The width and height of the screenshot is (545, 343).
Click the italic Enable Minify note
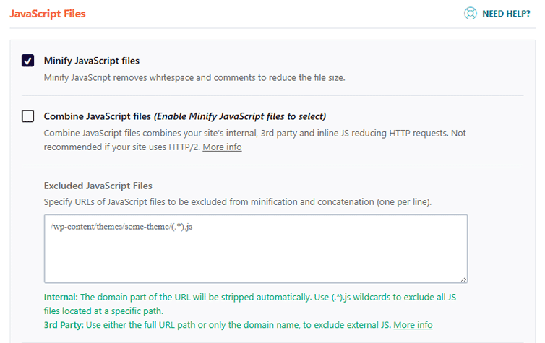click(x=240, y=116)
